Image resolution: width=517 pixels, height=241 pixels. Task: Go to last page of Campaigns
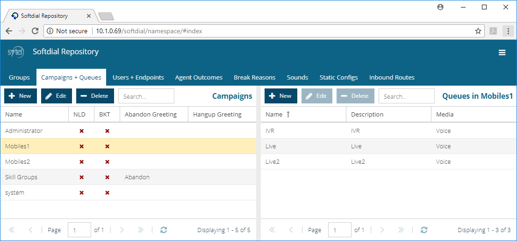(x=140, y=230)
